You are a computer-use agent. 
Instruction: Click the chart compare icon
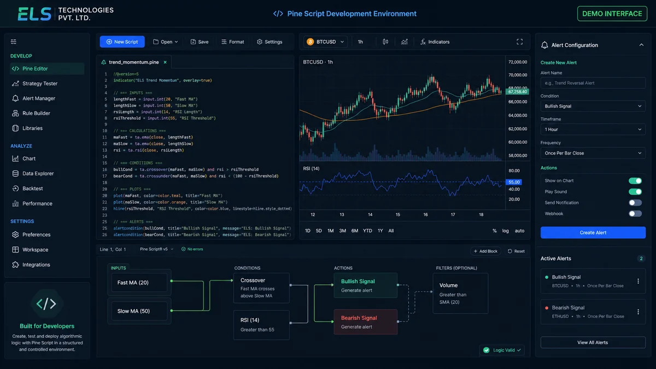point(404,42)
